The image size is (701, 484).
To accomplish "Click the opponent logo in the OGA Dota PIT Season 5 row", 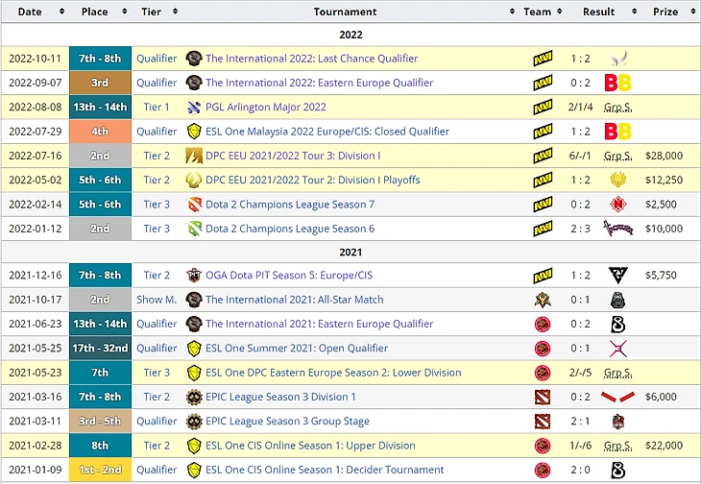I will 617,276.
